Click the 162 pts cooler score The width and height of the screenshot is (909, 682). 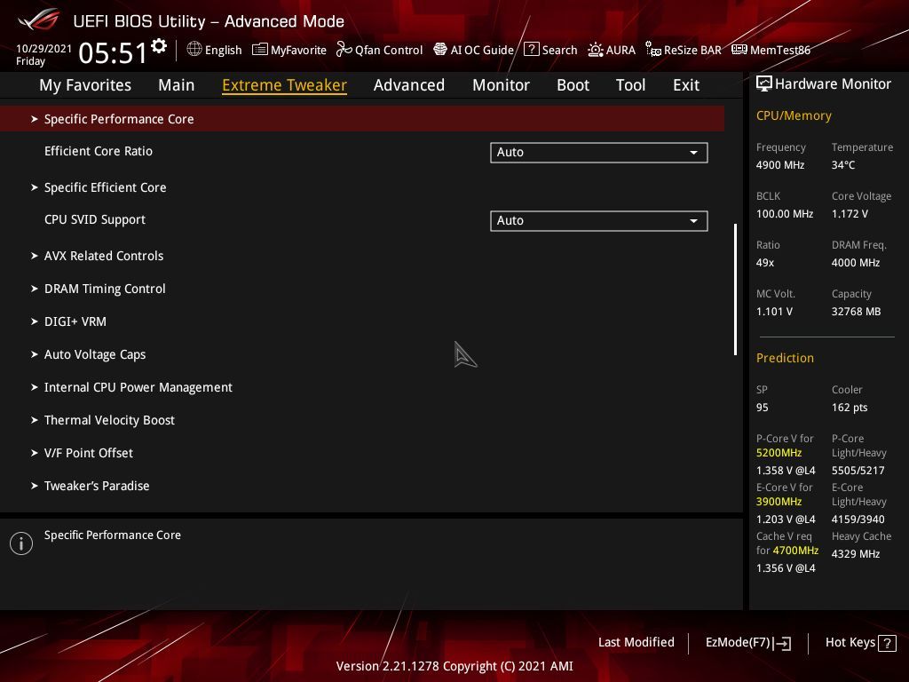[850, 408]
